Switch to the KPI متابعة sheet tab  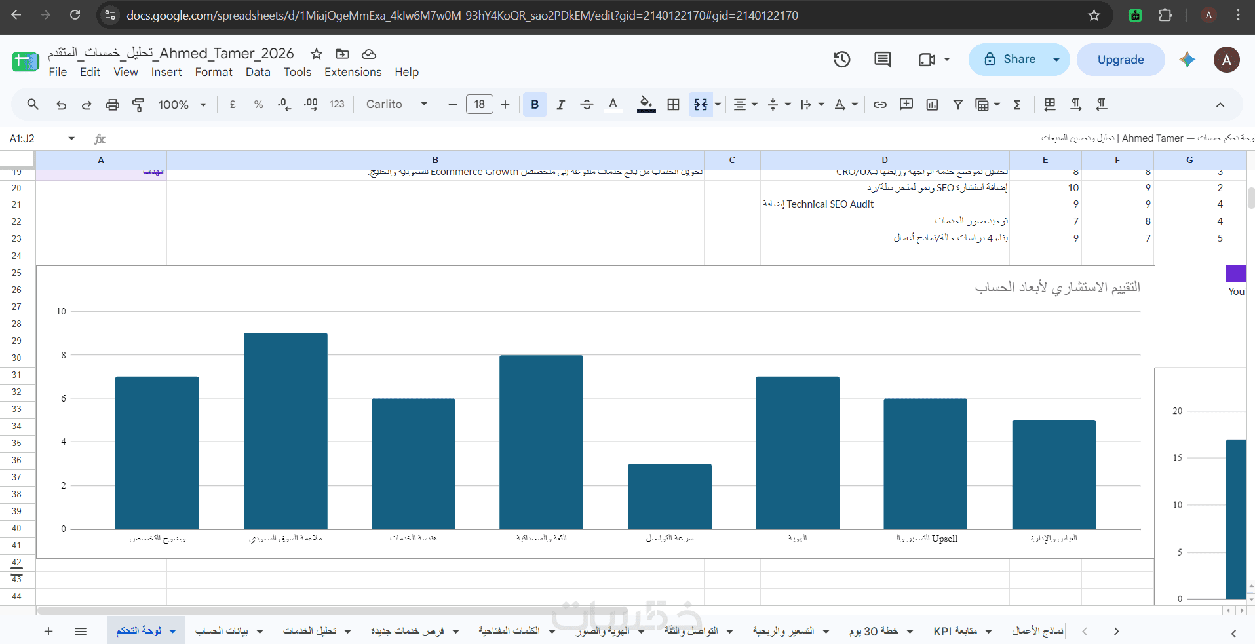(956, 631)
